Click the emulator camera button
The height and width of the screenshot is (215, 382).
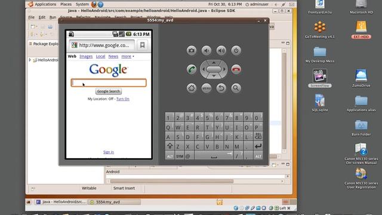coord(192,50)
